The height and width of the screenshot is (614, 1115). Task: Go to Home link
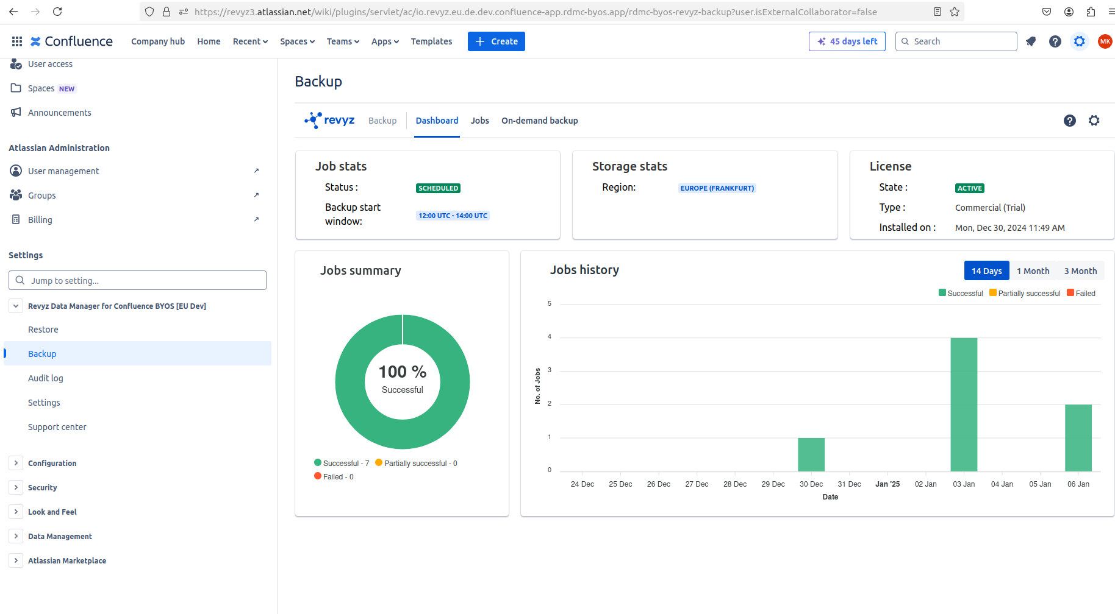click(x=209, y=41)
